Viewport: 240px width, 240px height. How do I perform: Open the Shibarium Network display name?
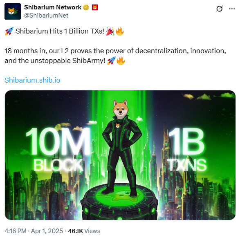[53, 7]
